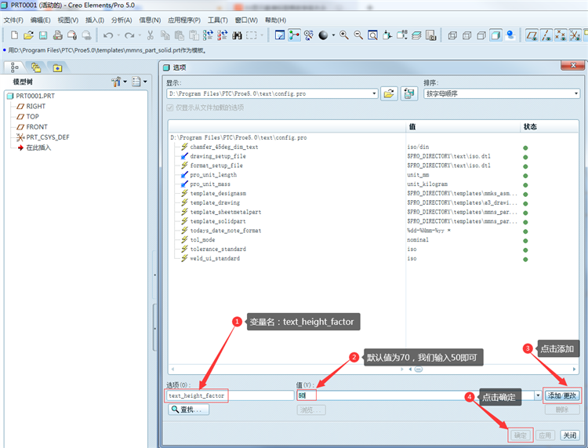
Task: Click the Find binoculars icon
Action: (237, 35)
